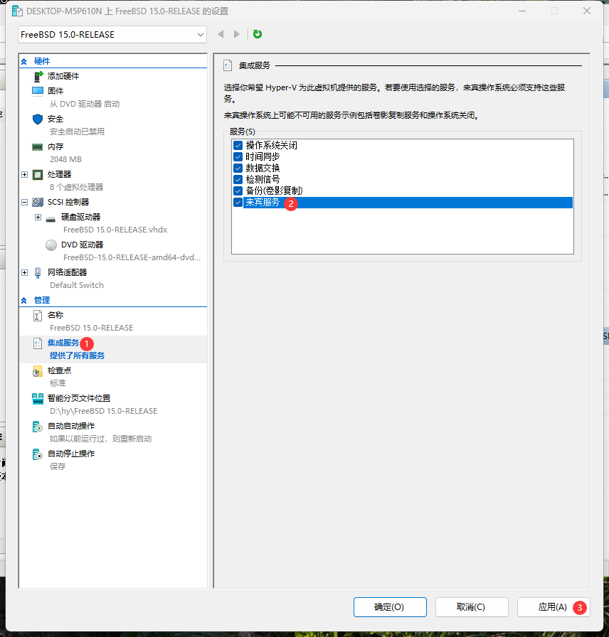
Task: Click the 自动停止操作 icon
Action: pyautogui.click(x=38, y=454)
